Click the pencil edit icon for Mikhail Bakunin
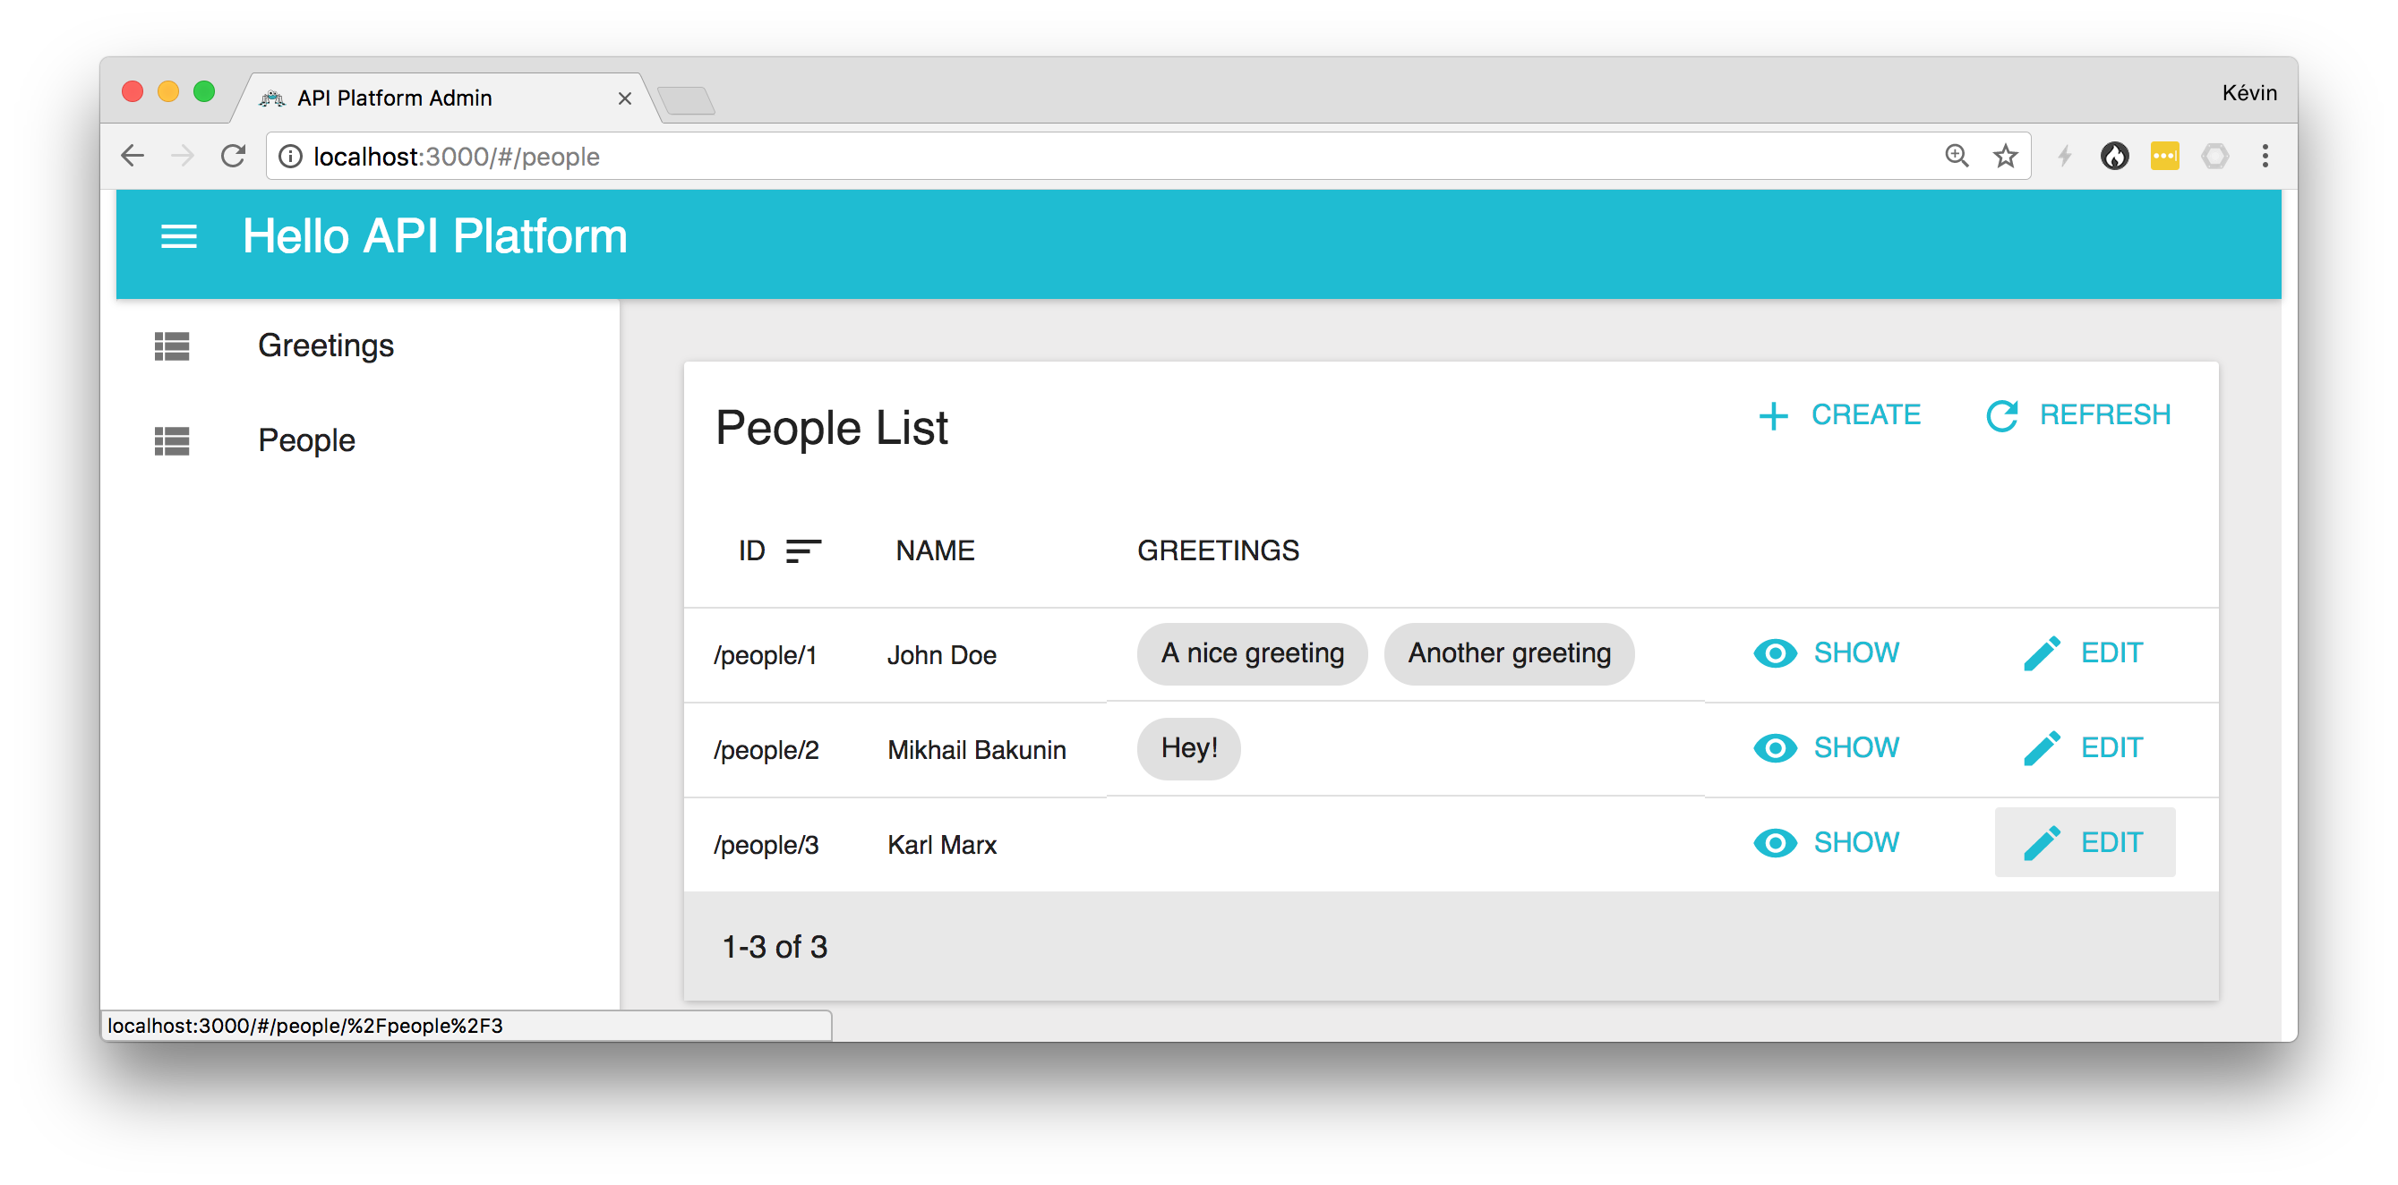The height and width of the screenshot is (1185, 2398). coord(2041,747)
